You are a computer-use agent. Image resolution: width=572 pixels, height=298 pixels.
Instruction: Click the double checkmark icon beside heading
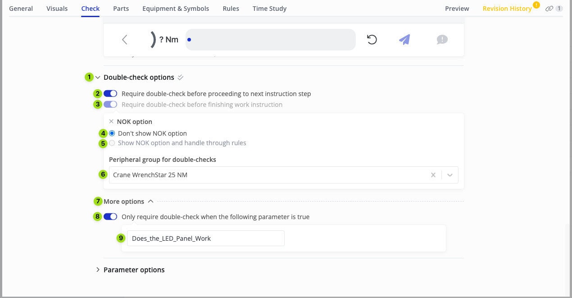click(181, 78)
